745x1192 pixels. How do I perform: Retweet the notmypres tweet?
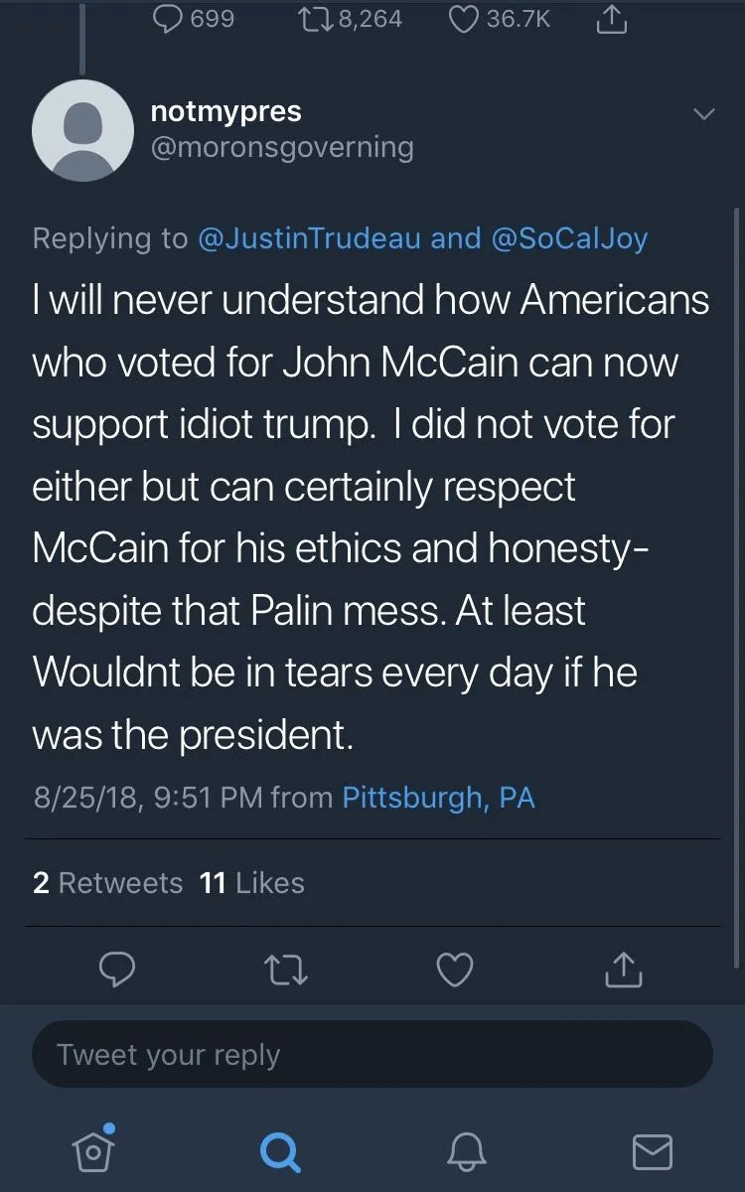pyautogui.click(x=286, y=969)
